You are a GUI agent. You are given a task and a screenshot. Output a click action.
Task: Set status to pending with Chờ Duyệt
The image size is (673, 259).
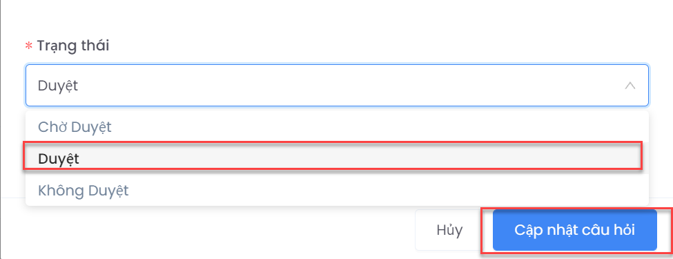tap(337, 126)
